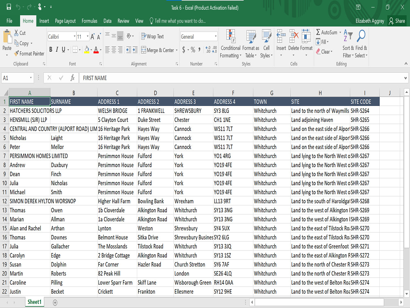The image size is (410, 308).
Task: Open Find & Select
Action: (x=361, y=44)
